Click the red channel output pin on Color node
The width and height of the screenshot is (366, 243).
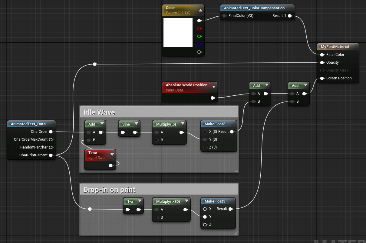[x=199, y=29]
